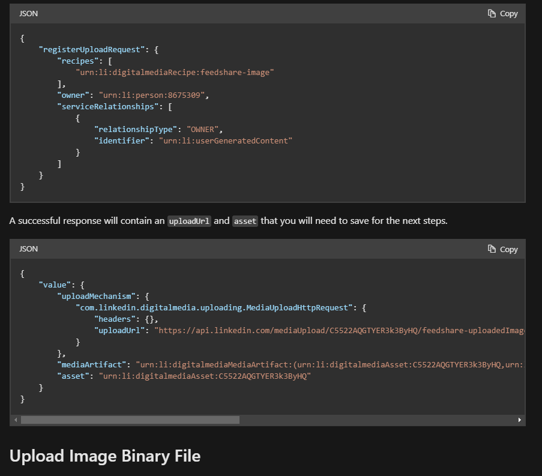Image resolution: width=542 pixels, height=476 pixels.
Task: Click the "uploadMechanism" key
Action: pos(96,297)
